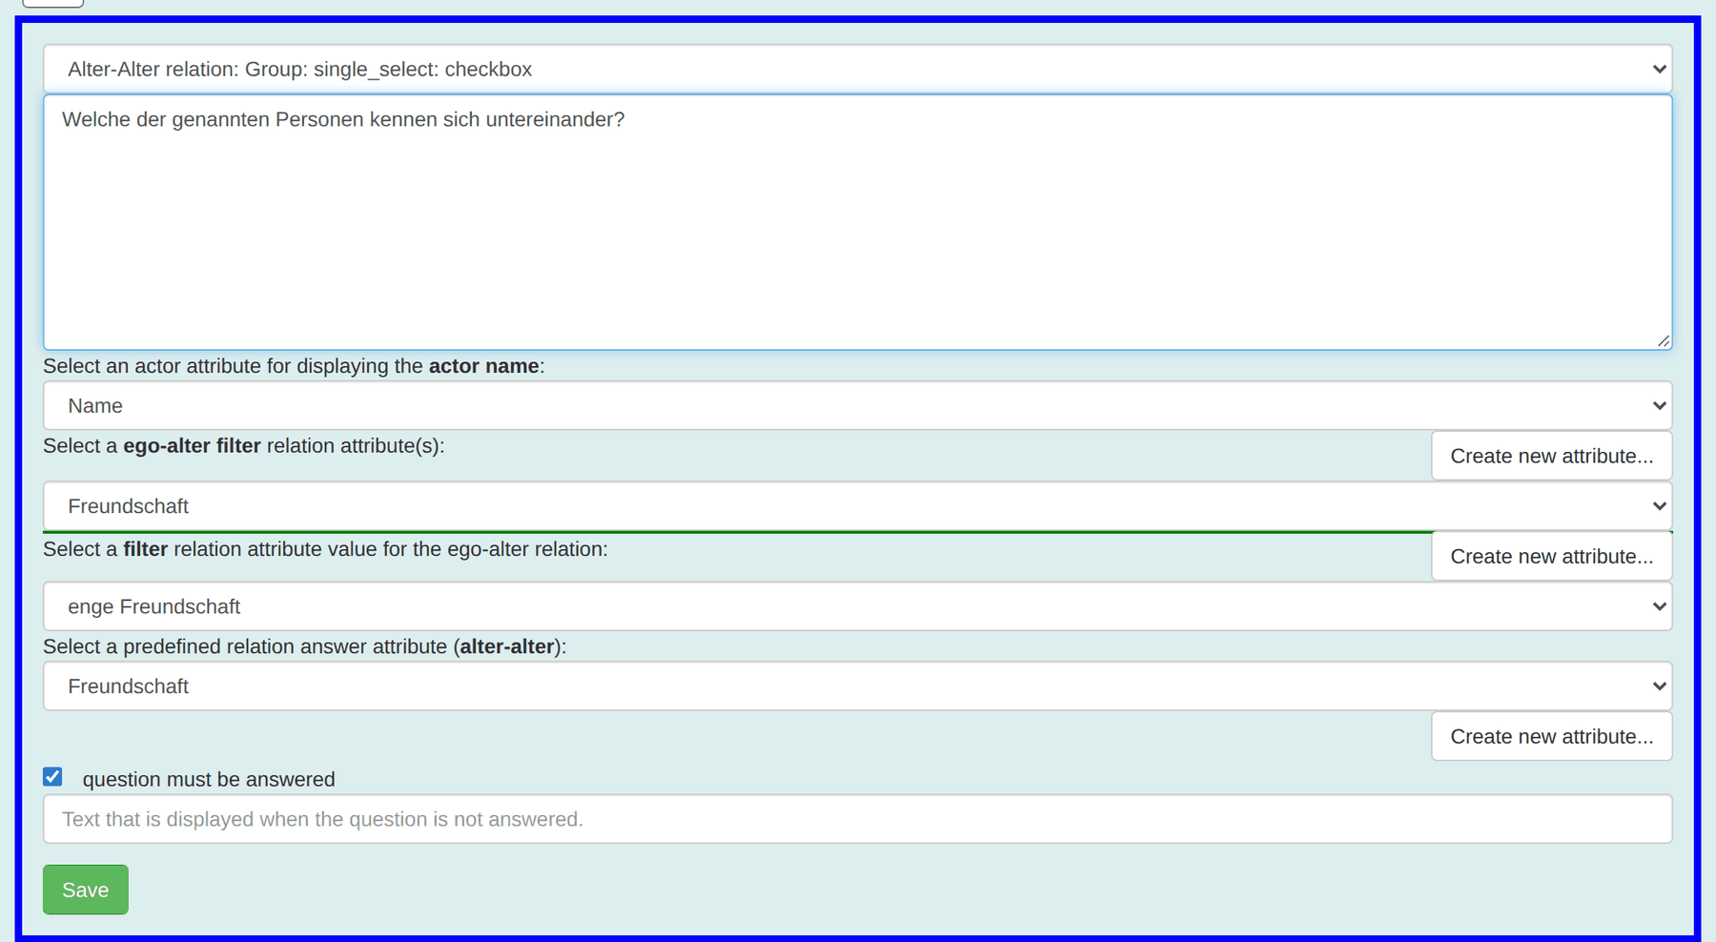The image size is (1716, 942).
Task: Click 'Create new attribute...' below alter-alter dropdown
Action: click(x=1551, y=736)
